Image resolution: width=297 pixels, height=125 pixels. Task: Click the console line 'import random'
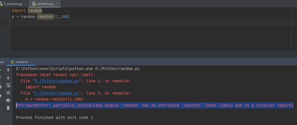(x=41, y=87)
